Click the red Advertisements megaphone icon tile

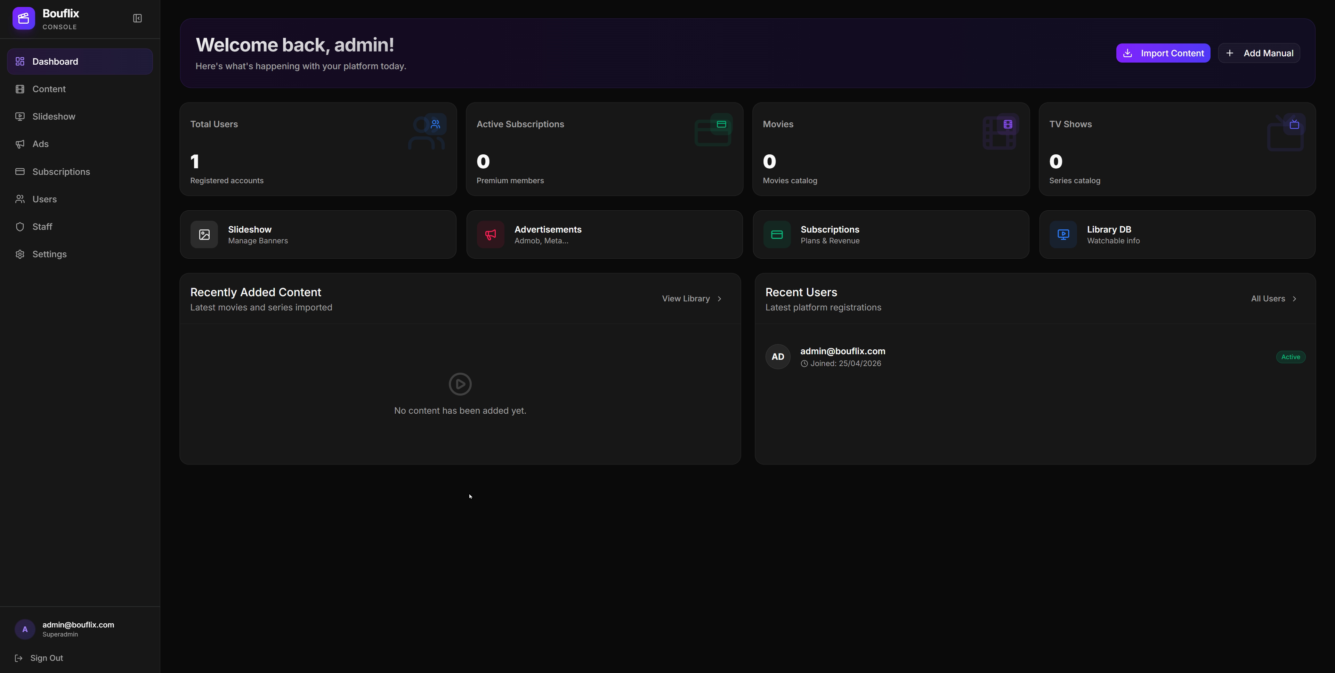[x=490, y=235]
